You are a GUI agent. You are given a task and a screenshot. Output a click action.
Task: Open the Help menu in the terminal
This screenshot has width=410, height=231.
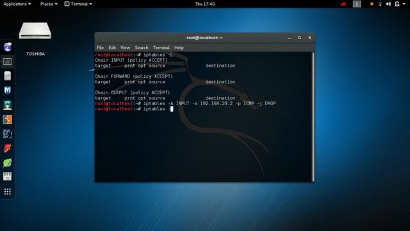point(179,47)
